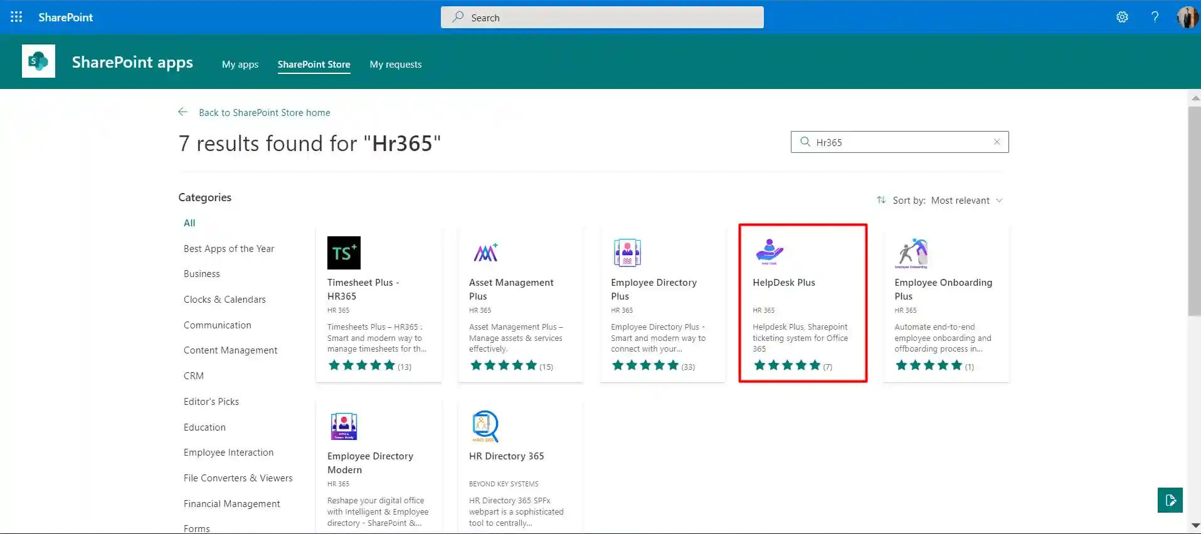1201x534 pixels.
Task: Open the settings gear icon
Action: coord(1122,17)
